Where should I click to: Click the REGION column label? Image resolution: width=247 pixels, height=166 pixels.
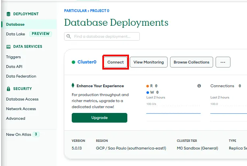[102, 141]
